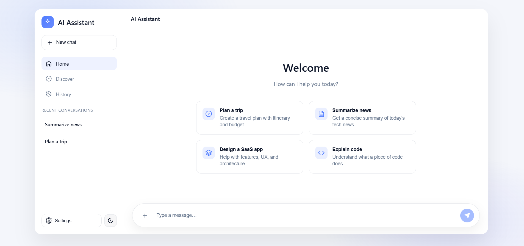Click 'Get a concise summary' description text
The width and height of the screenshot is (524, 246).
click(x=368, y=121)
